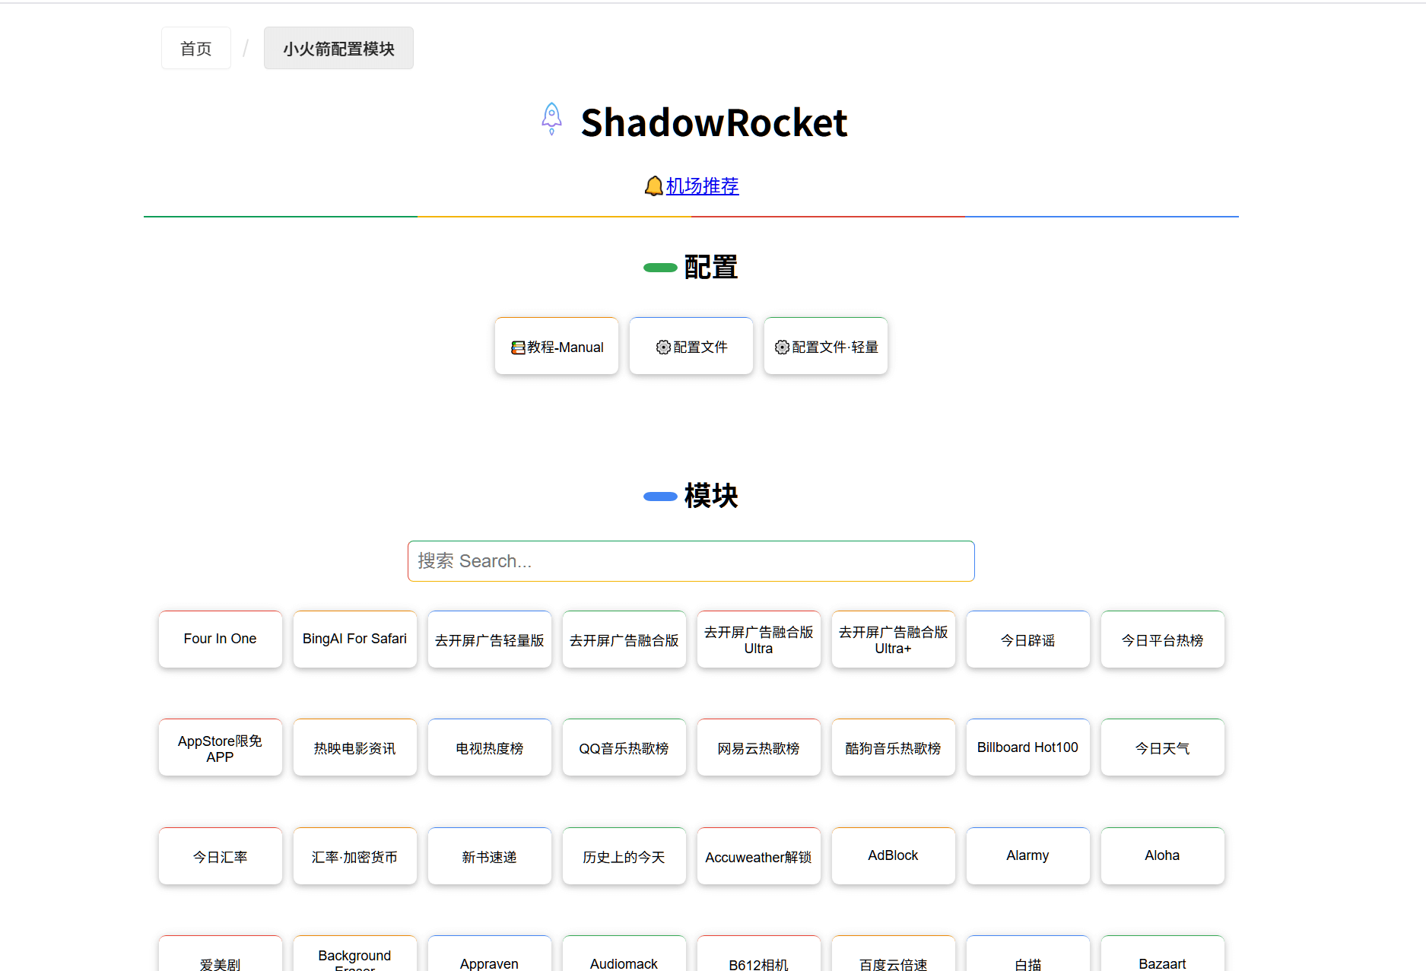Open the 今日辟谣 module

pyautogui.click(x=1028, y=639)
